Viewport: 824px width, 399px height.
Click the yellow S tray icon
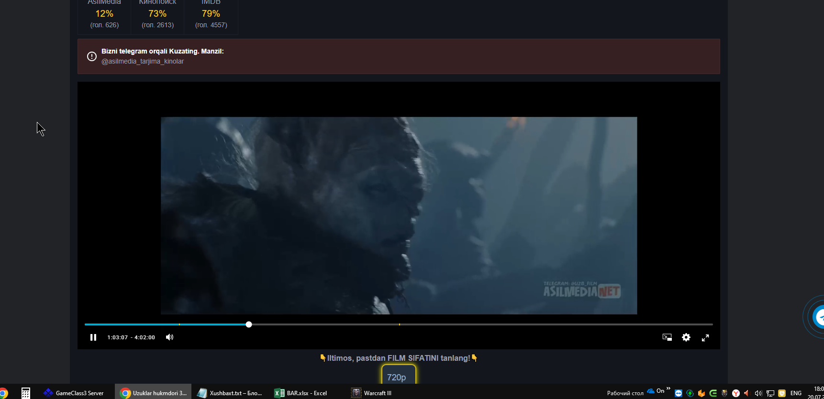click(x=782, y=393)
